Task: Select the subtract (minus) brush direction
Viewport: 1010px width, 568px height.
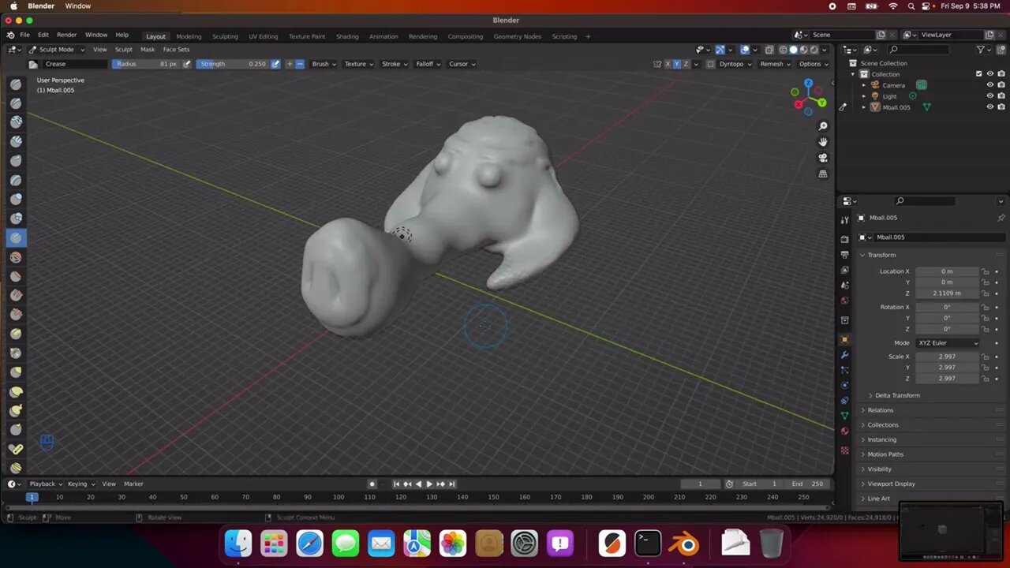Action: click(x=300, y=64)
